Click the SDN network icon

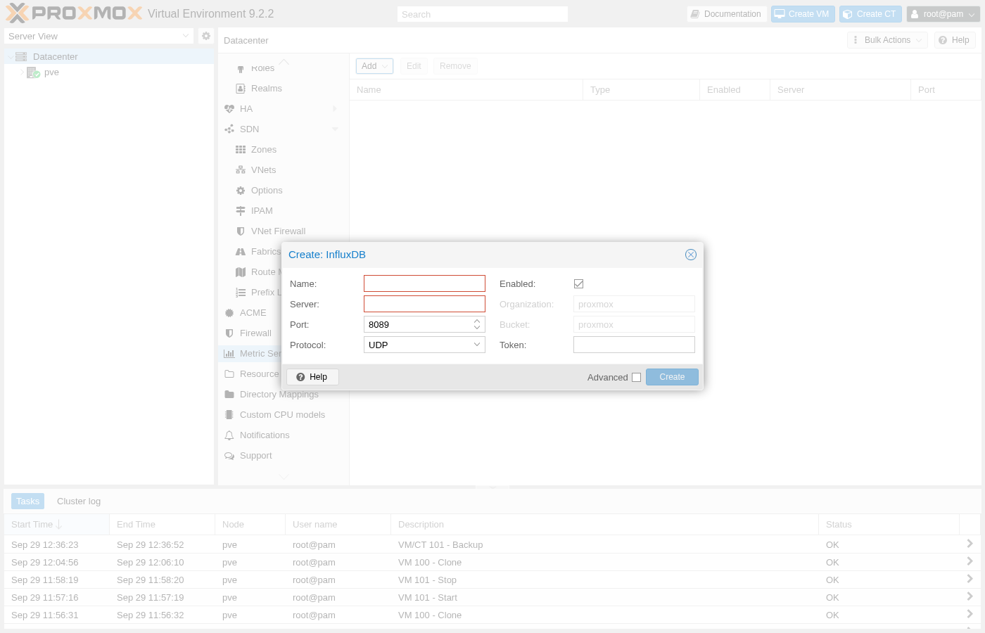click(229, 129)
